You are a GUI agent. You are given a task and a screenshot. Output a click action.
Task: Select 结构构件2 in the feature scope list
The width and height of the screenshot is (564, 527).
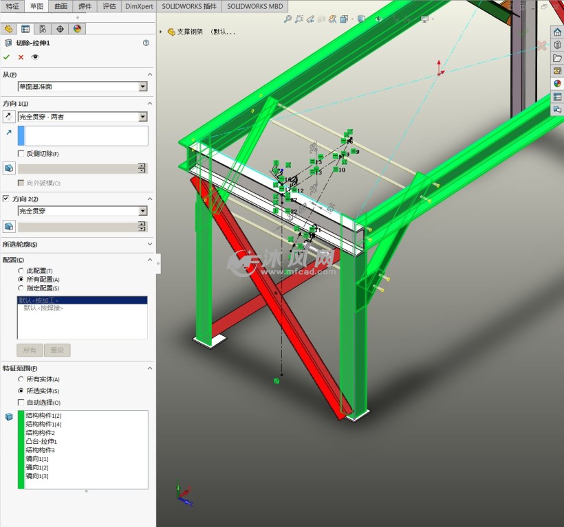(x=38, y=432)
